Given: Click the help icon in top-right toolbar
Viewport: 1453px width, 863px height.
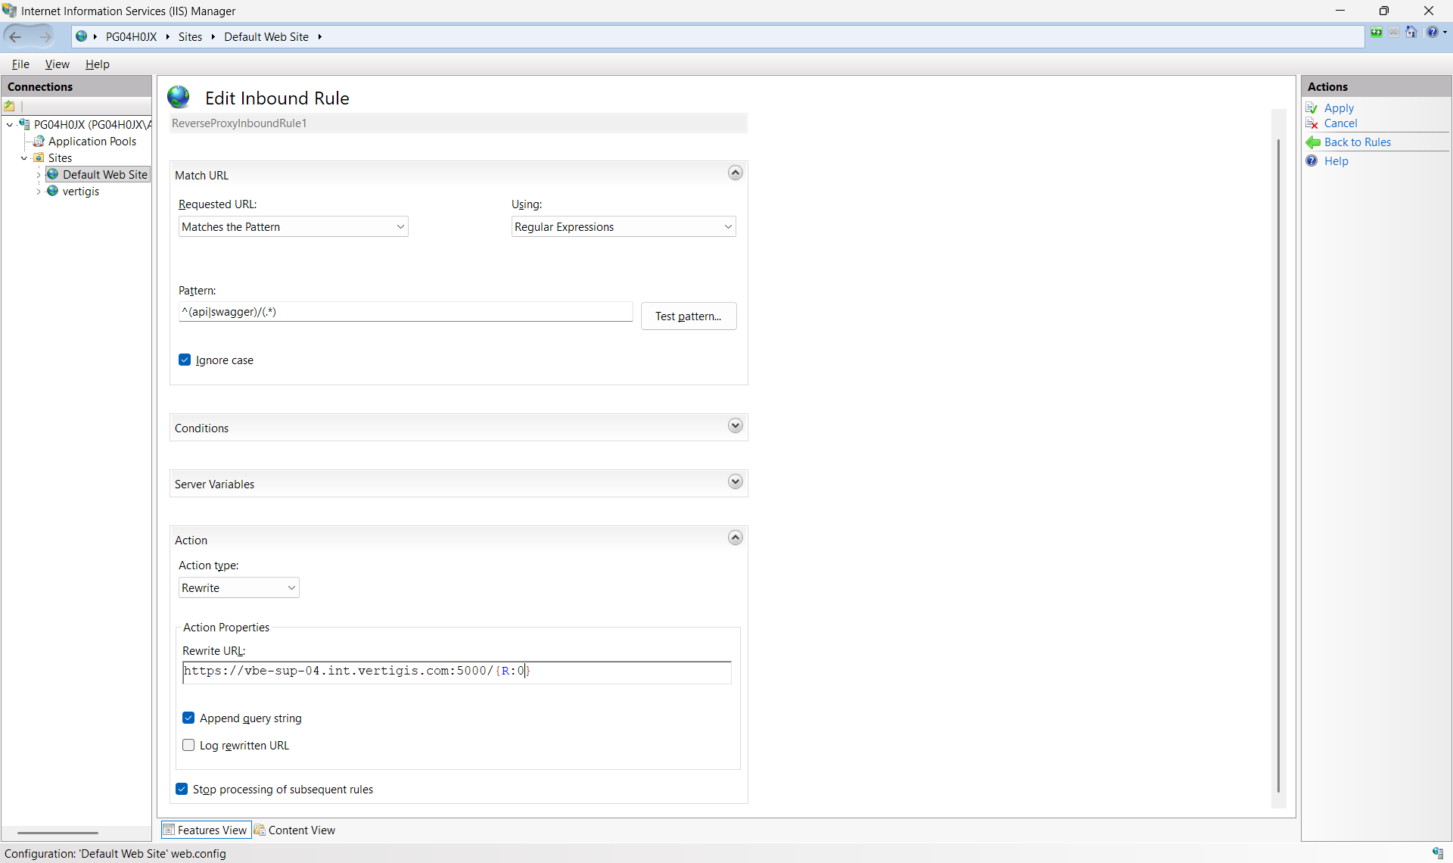Looking at the screenshot, I should (x=1433, y=32).
